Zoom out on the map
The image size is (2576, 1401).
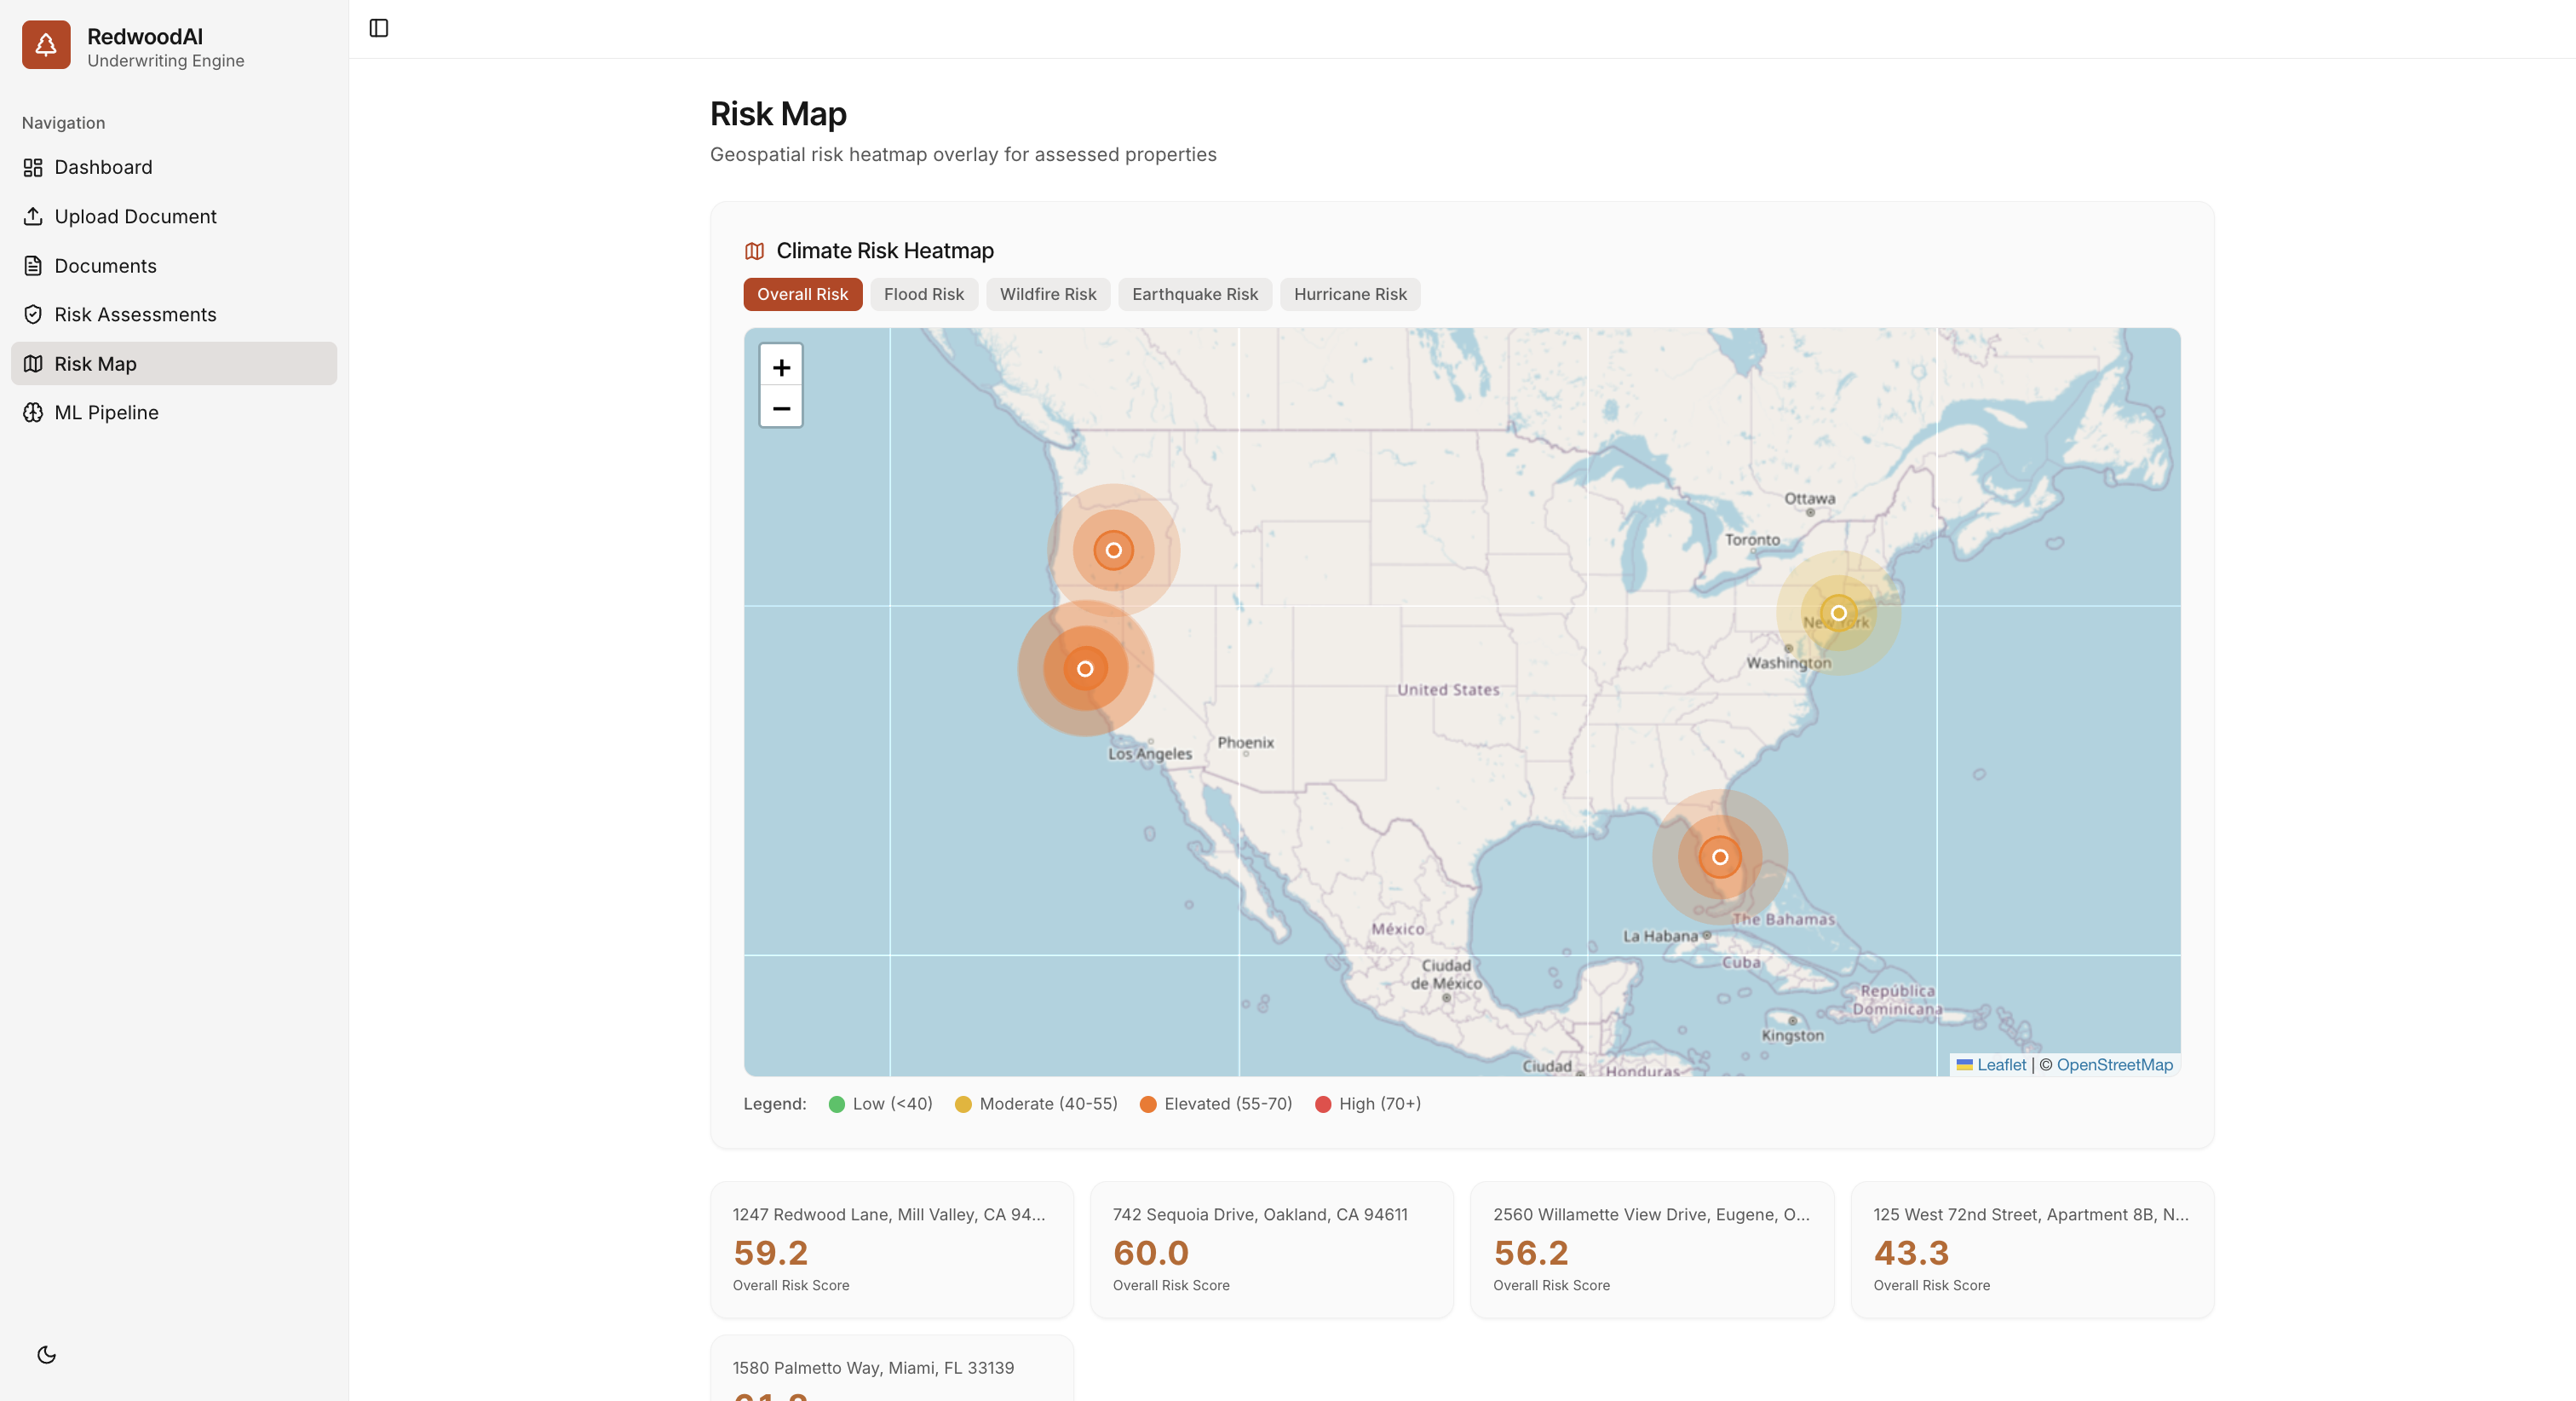click(x=781, y=408)
